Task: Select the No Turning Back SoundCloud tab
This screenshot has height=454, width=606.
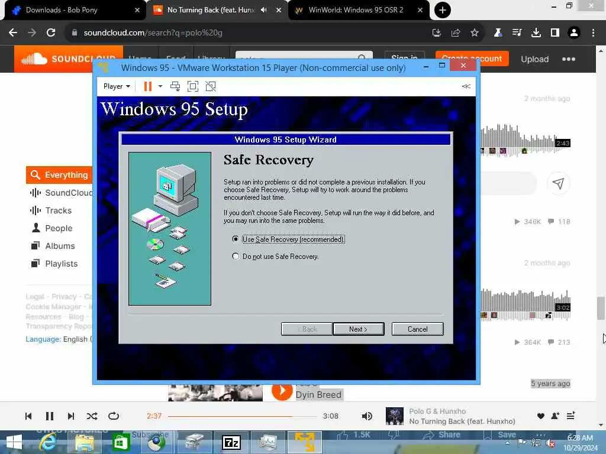Action: click(x=211, y=10)
